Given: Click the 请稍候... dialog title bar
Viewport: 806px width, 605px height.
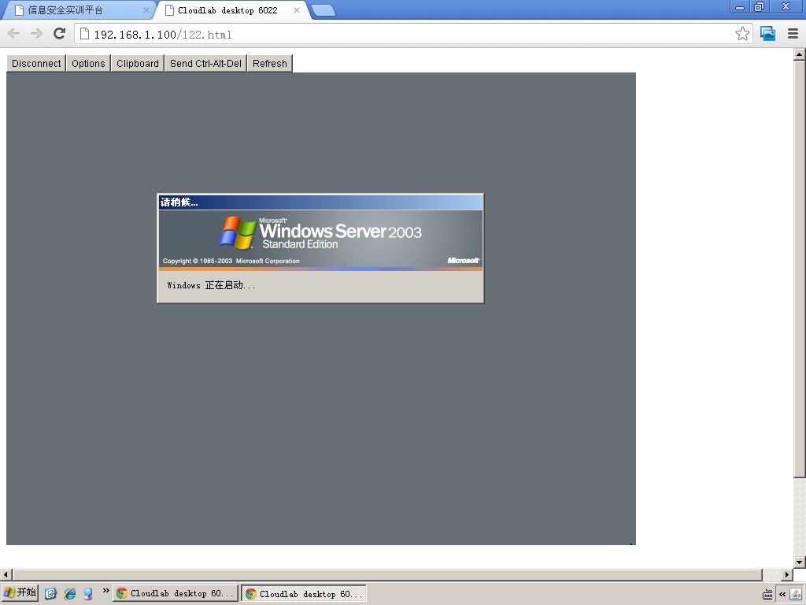Looking at the screenshot, I should click(320, 202).
